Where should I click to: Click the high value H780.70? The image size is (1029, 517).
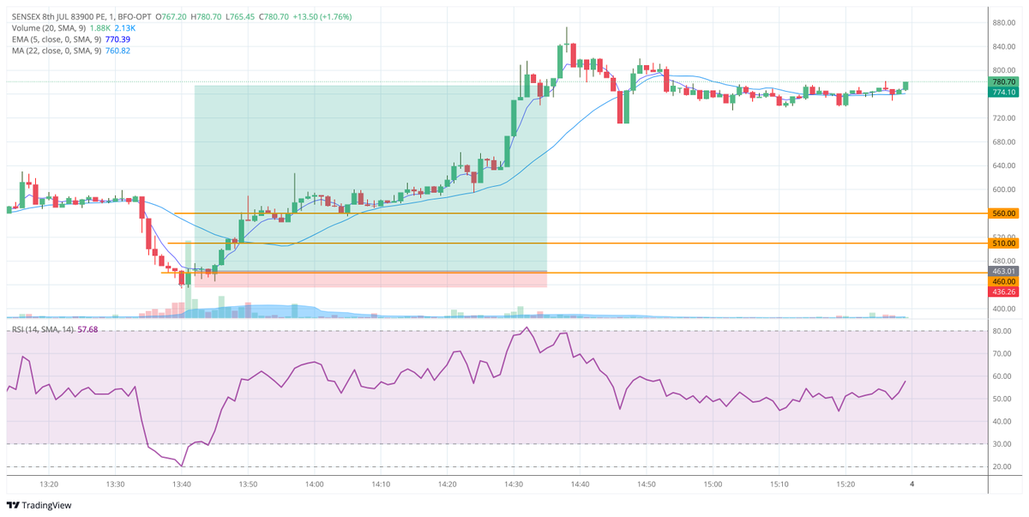[206, 17]
